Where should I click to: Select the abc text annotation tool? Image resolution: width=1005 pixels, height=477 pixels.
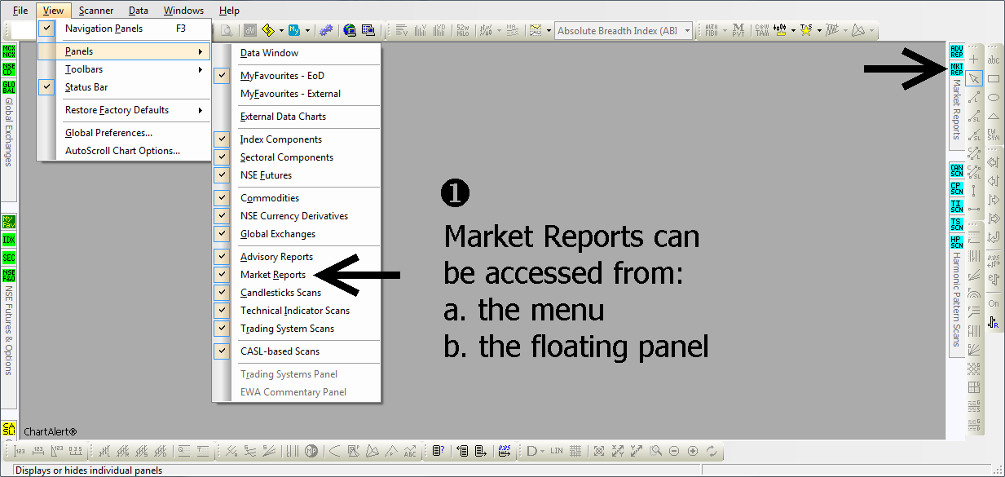coord(994,60)
